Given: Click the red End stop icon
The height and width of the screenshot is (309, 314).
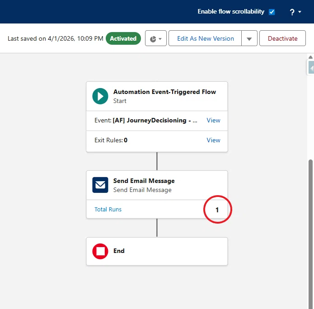Looking at the screenshot, I should (100, 251).
